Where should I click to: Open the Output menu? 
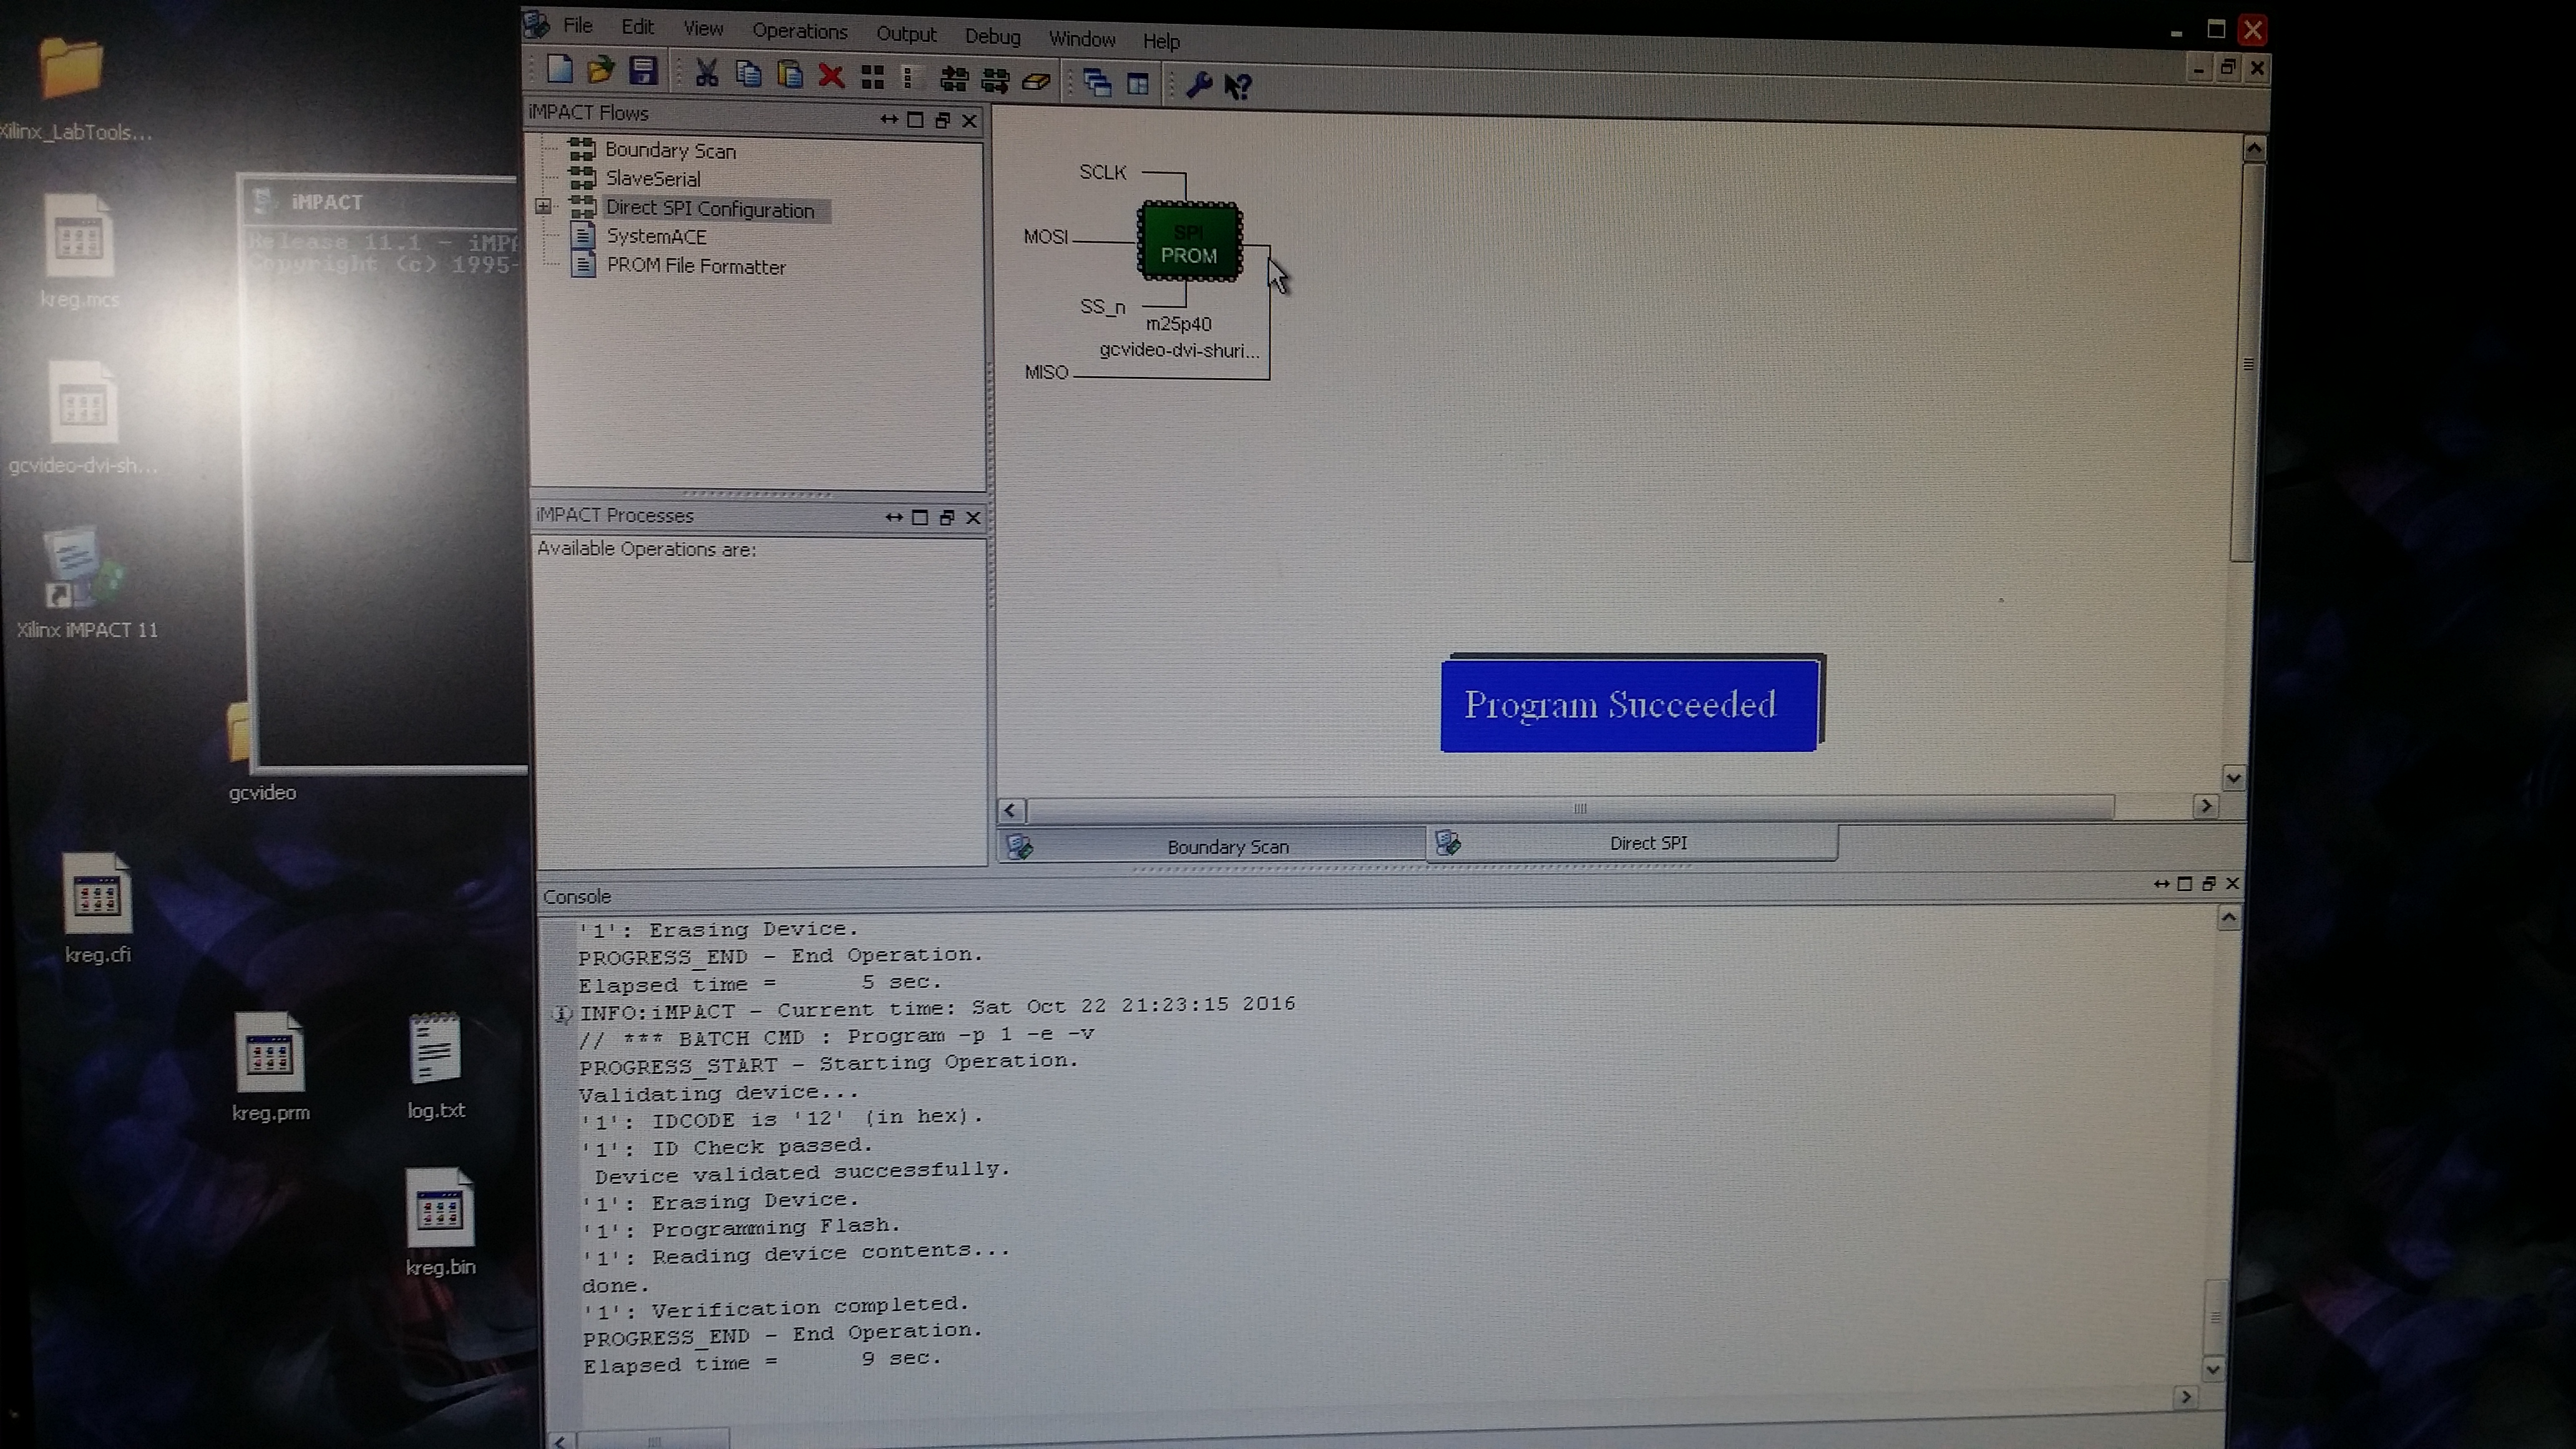(x=906, y=34)
